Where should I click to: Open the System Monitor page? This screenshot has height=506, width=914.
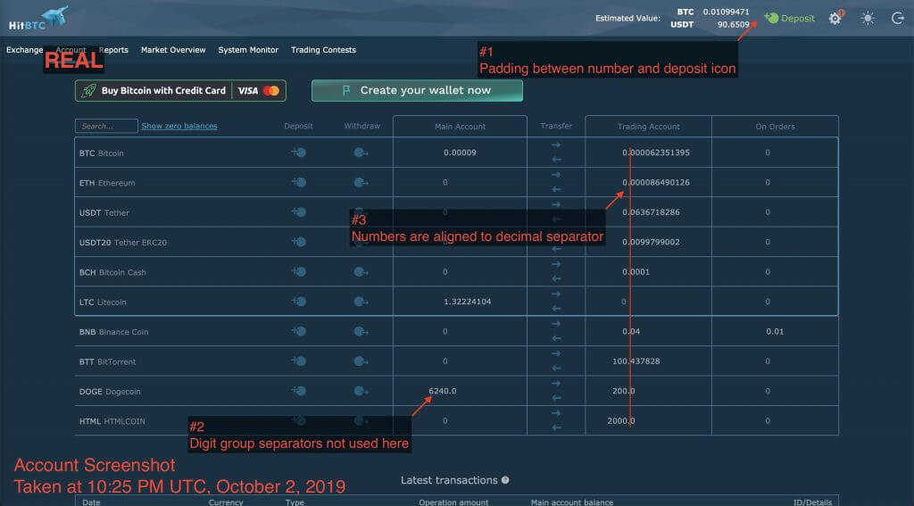[248, 50]
